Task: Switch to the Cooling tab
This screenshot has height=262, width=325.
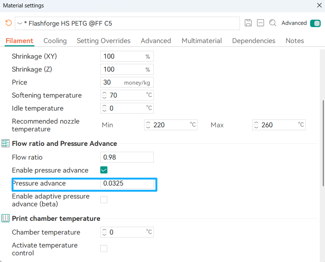Action: (55, 41)
